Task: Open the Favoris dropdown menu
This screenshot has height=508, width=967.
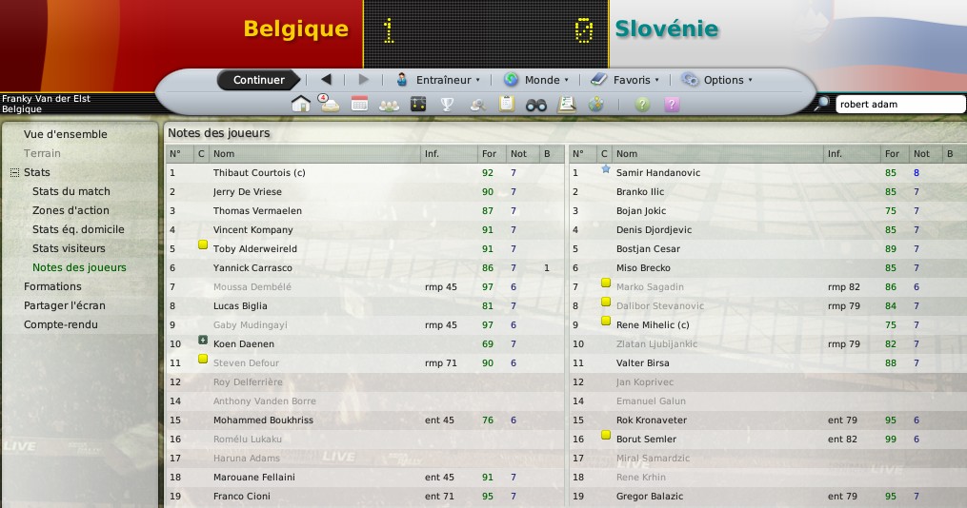Action: [x=624, y=80]
